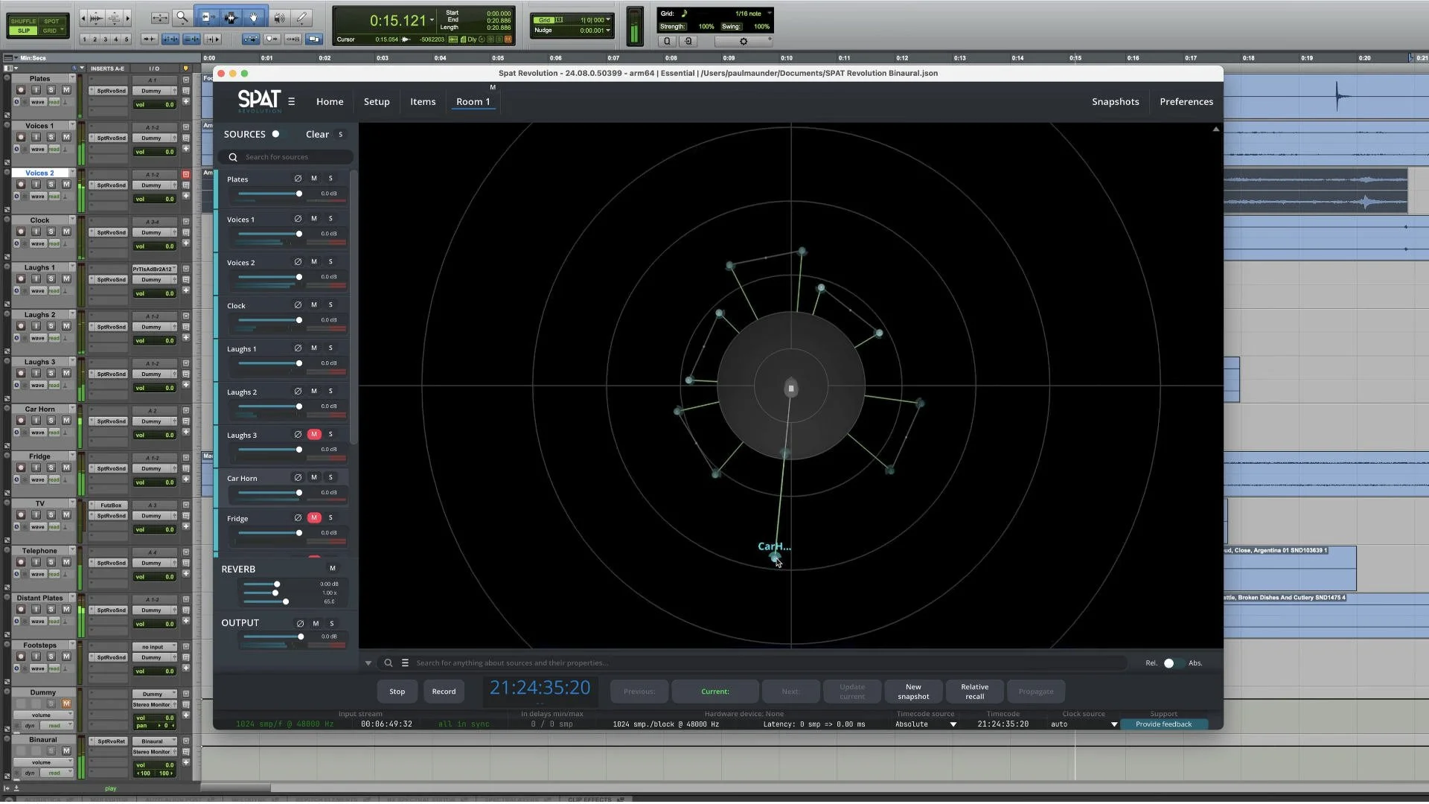Click the source search magnifier icon
The height and width of the screenshot is (804, 1429).
pyautogui.click(x=233, y=157)
